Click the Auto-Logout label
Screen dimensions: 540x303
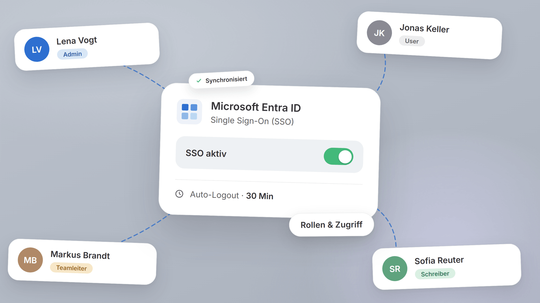214,195
